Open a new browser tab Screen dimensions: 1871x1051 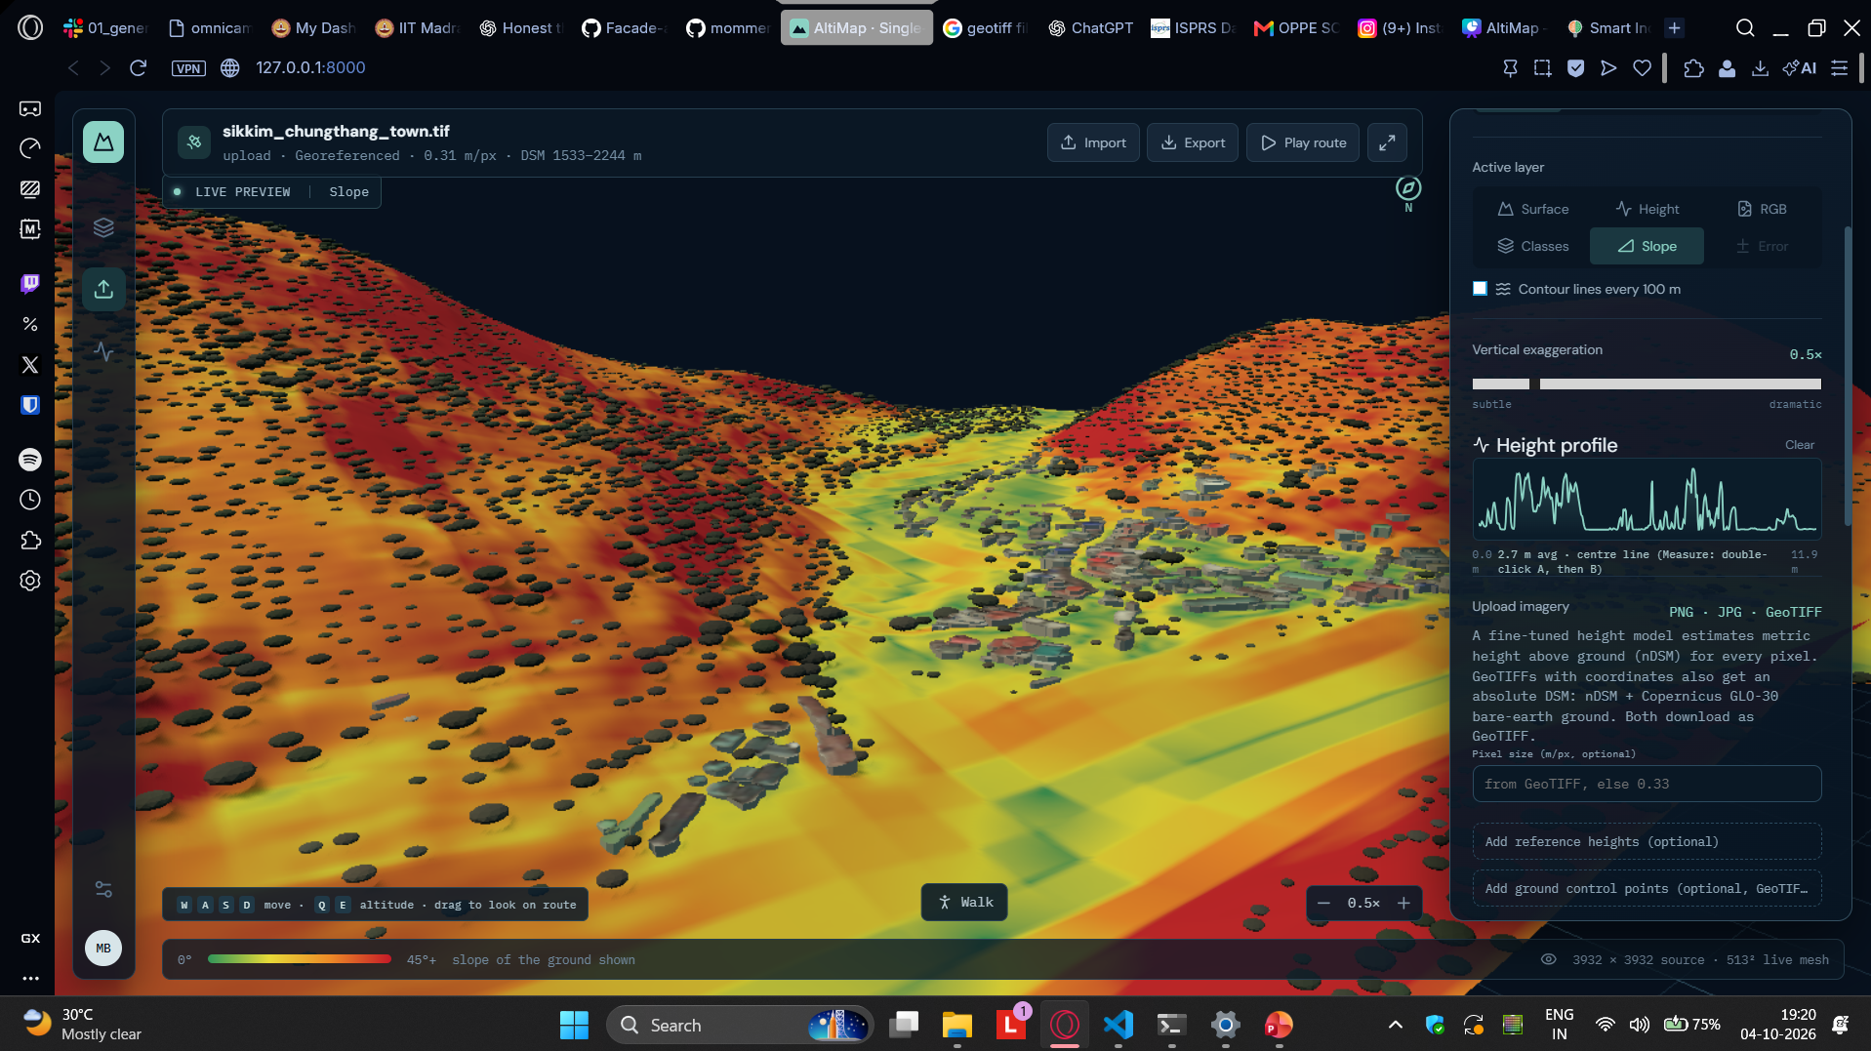point(1675,28)
